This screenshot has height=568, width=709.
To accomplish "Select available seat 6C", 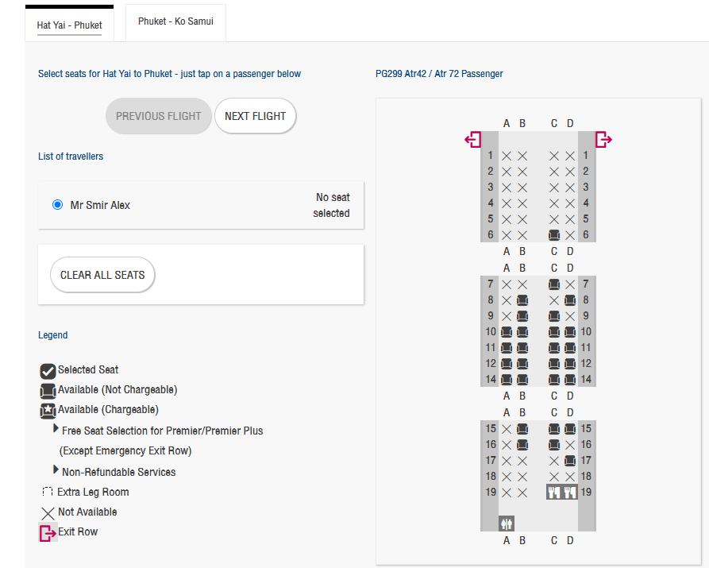I will click(554, 235).
